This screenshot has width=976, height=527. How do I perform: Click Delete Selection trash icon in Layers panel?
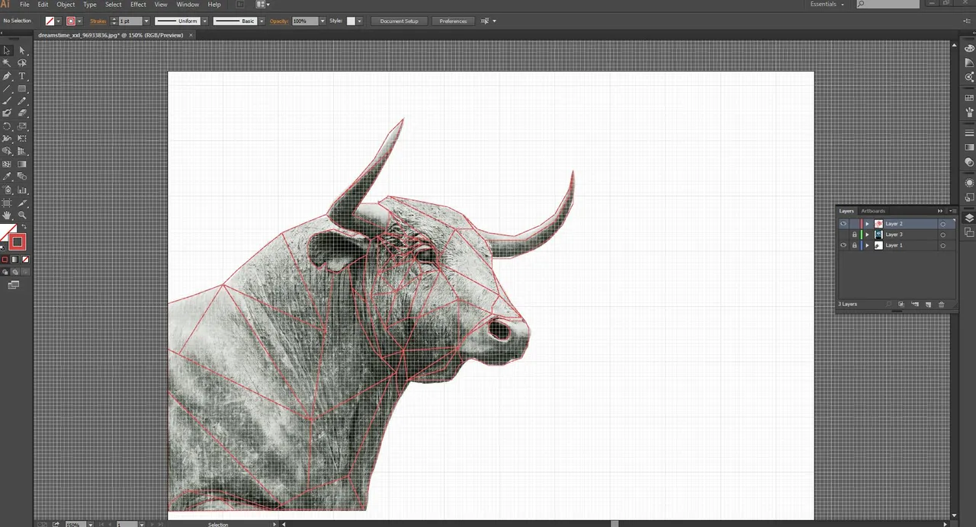click(x=942, y=305)
